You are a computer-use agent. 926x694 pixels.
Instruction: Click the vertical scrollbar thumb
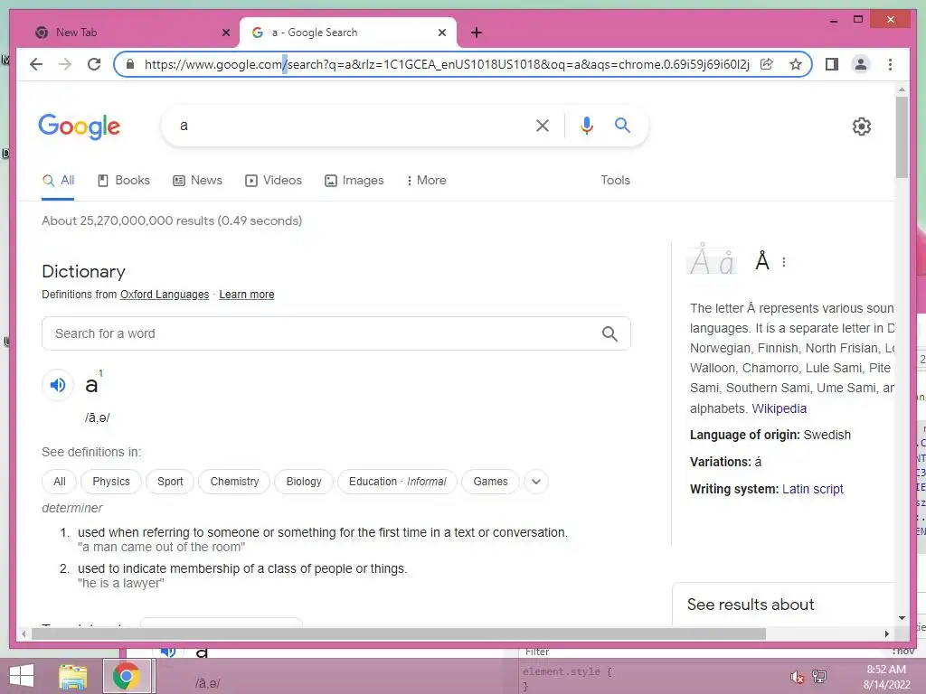pos(902,137)
